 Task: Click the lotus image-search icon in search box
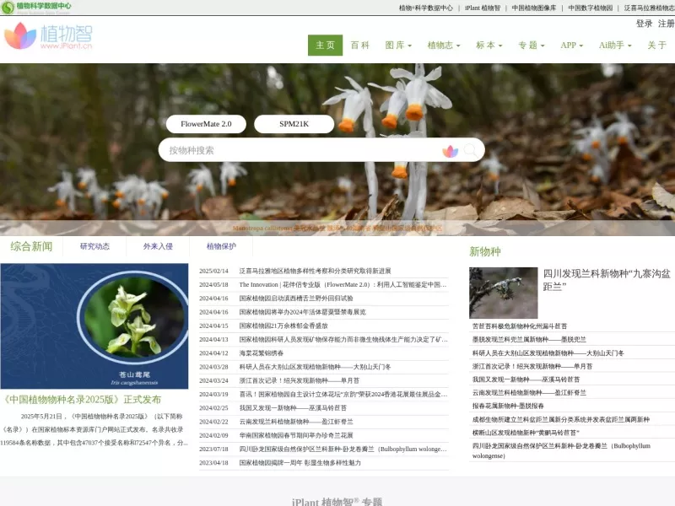point(450,151)
